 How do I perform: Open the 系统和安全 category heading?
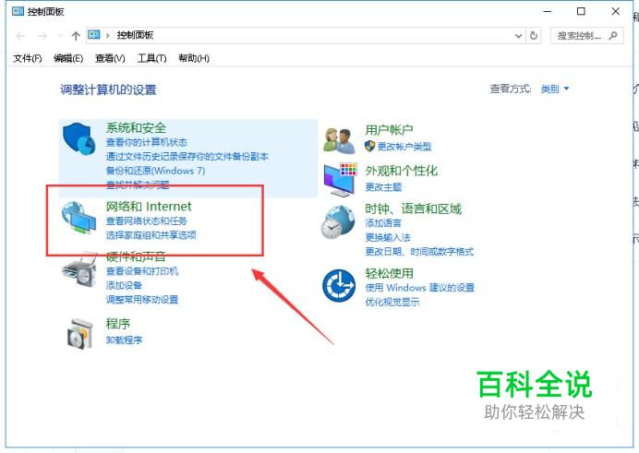[136, 128]
